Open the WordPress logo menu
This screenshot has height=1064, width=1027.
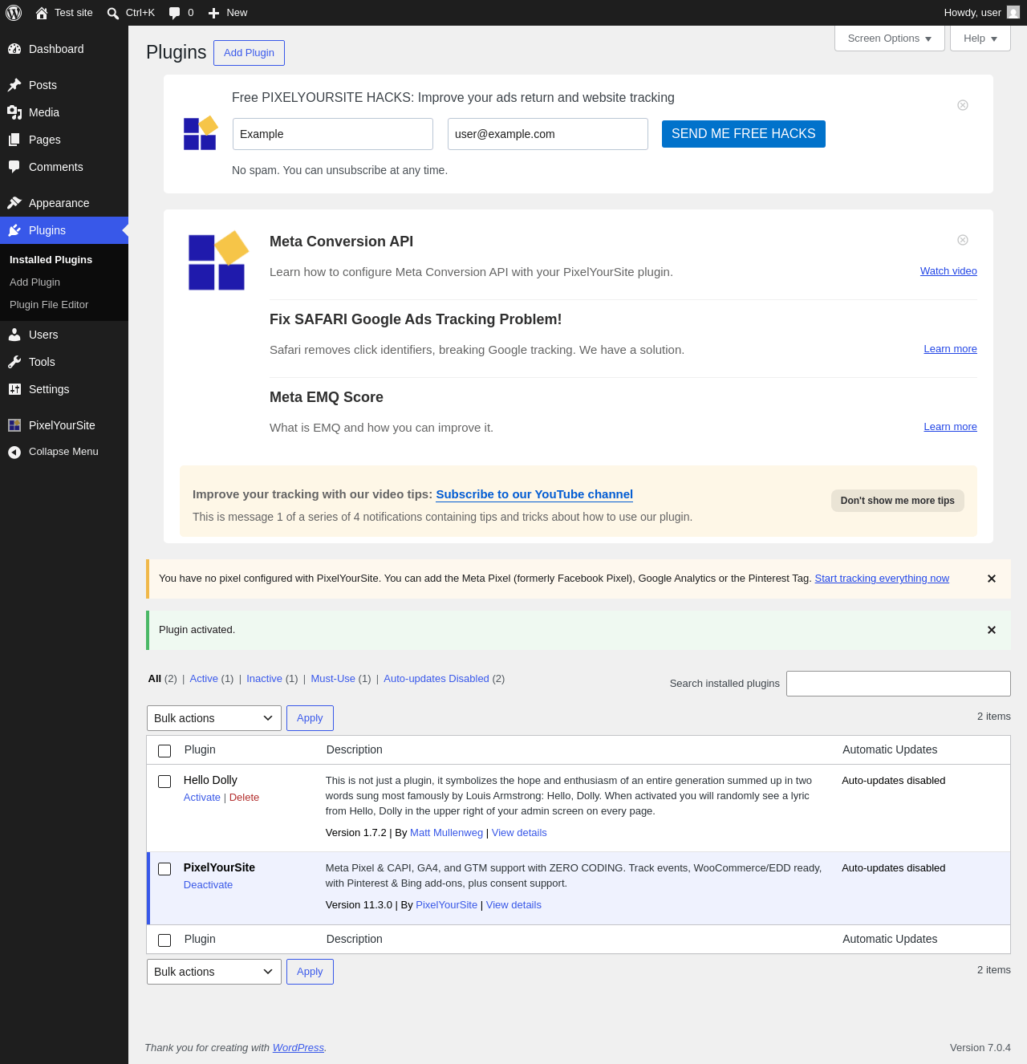[x=14, y=13]
